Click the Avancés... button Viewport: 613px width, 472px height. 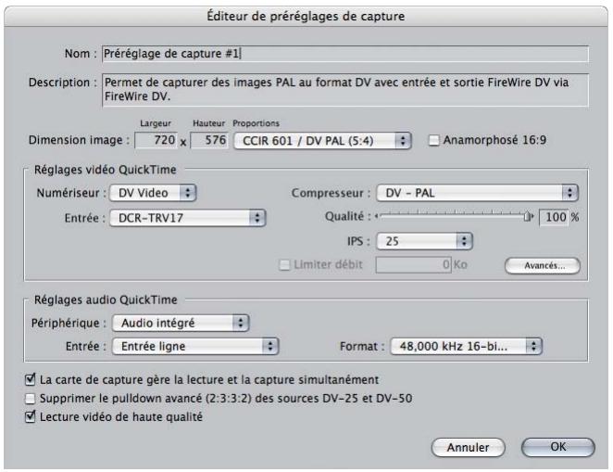point(543,266)
